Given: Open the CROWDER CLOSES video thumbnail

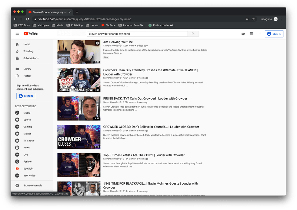Looking at the screenshot, I should tap(79, 137).
